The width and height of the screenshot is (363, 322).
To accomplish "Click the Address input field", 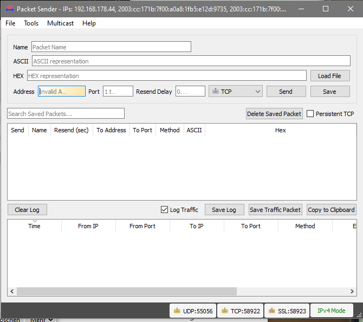I will [62, 91].
